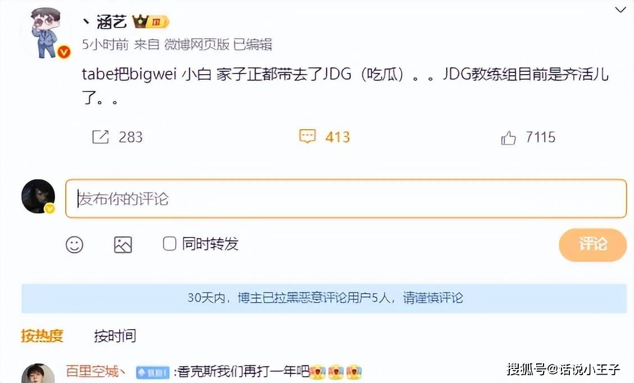Open 涵艺's profile avatar
The height and width of the screenshot is (383, 634).
(46, 33)
